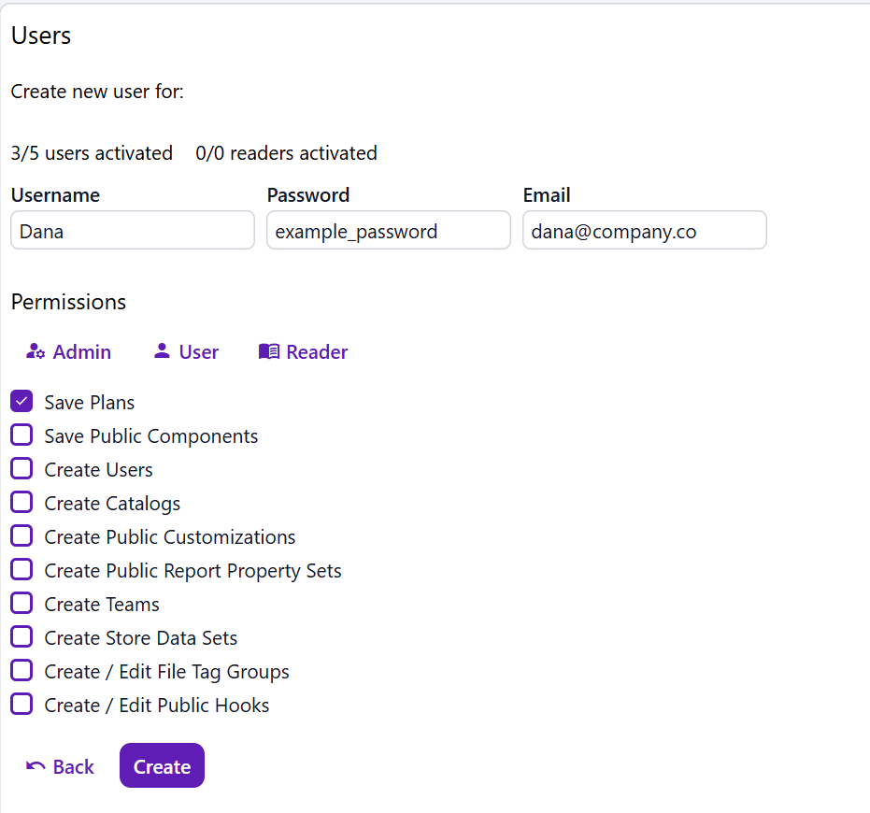Select the Email field with dana@company.co
The image size is (870, 813).
pos(644,231)
